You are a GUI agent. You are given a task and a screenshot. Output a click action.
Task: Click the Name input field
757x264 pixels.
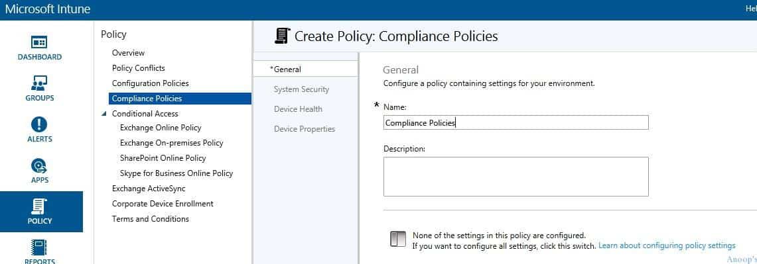click(516, 122)
